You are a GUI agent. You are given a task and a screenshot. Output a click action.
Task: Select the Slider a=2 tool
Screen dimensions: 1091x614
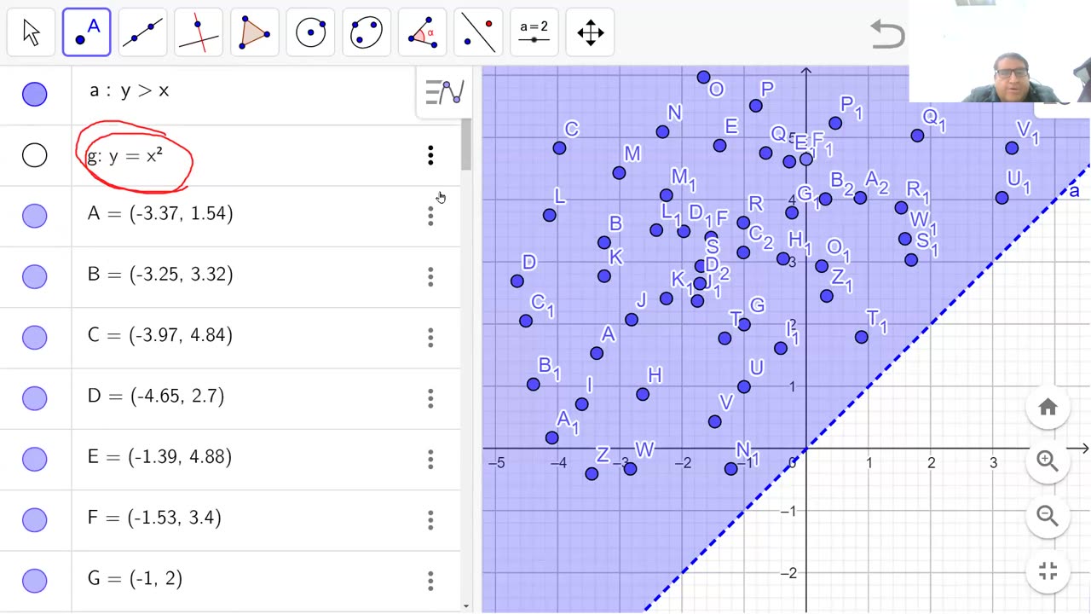(x=534, y=32)
